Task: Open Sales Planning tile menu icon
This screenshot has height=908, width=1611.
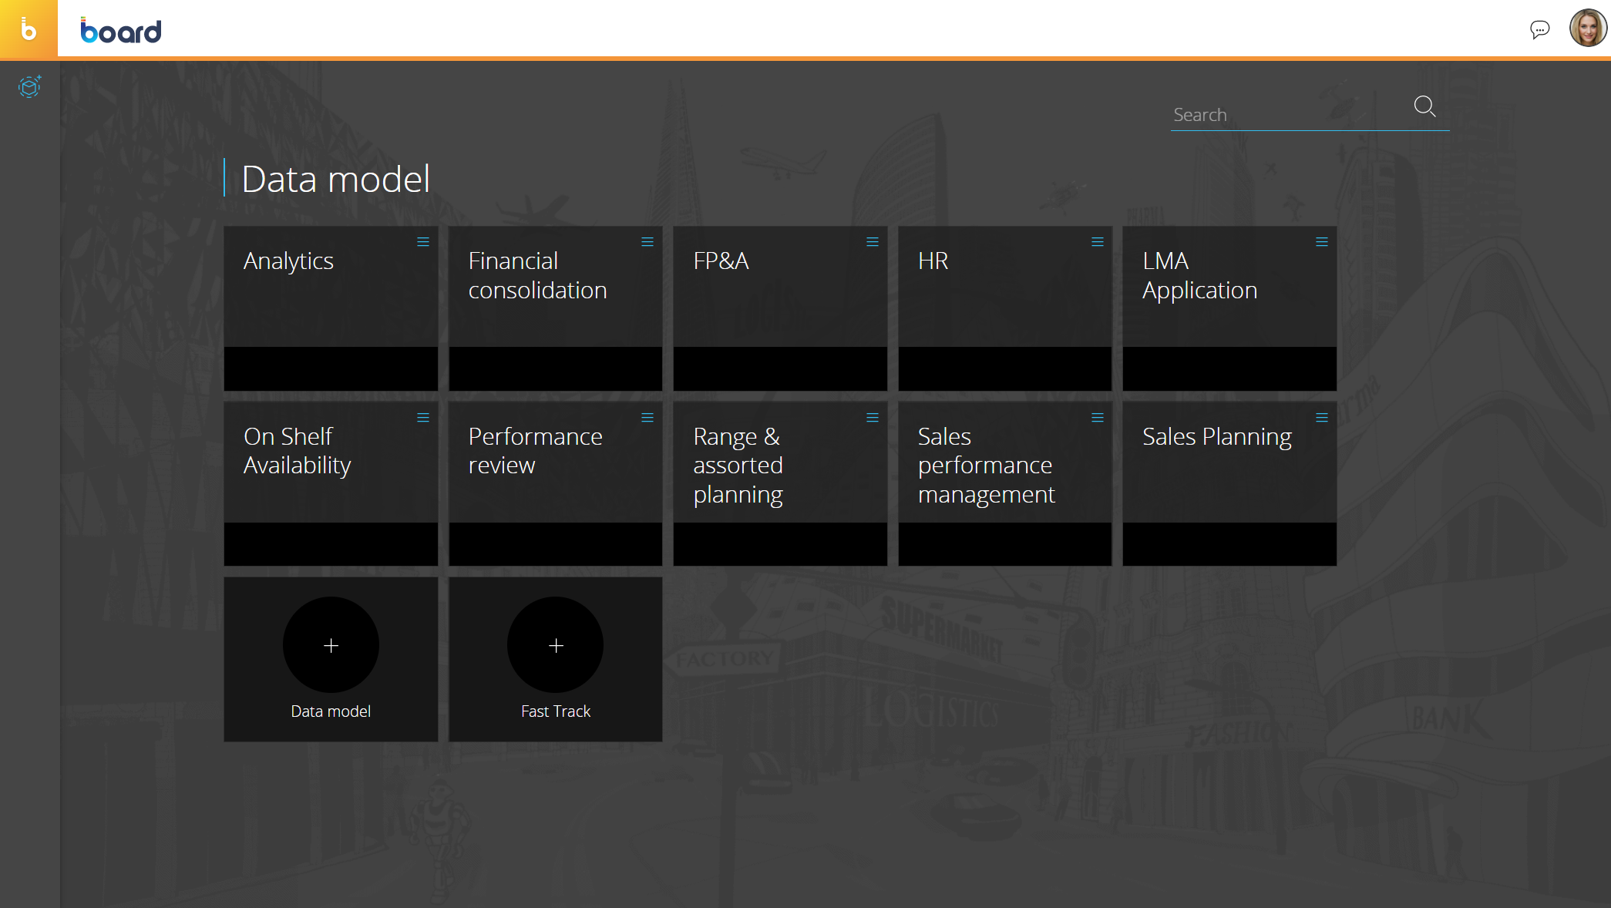Action: pos(1322,418)
